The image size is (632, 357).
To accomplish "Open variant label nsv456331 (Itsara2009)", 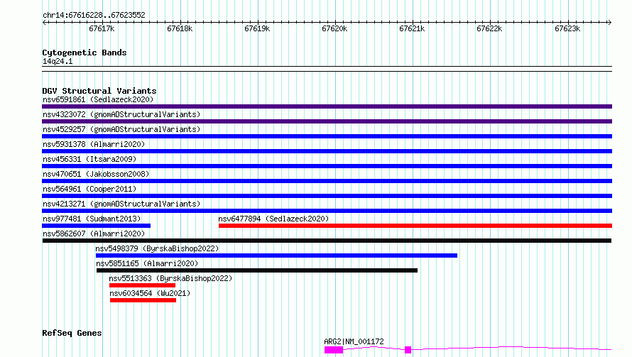I will pyautogui.click(x=89, y=159).
